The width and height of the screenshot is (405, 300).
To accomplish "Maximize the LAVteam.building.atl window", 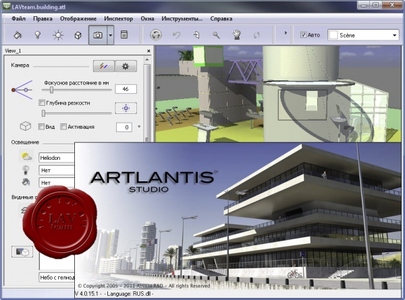I will pyautogui.click(x=375, y=5).
